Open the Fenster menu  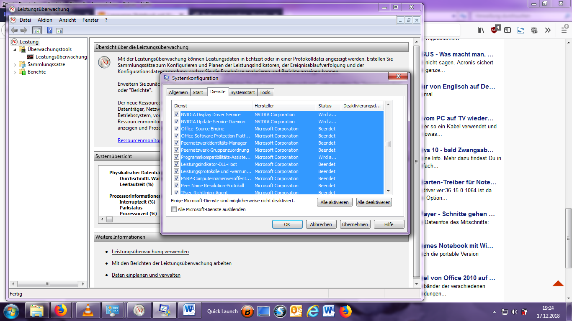pyautogui.click(x=90, y=20)
